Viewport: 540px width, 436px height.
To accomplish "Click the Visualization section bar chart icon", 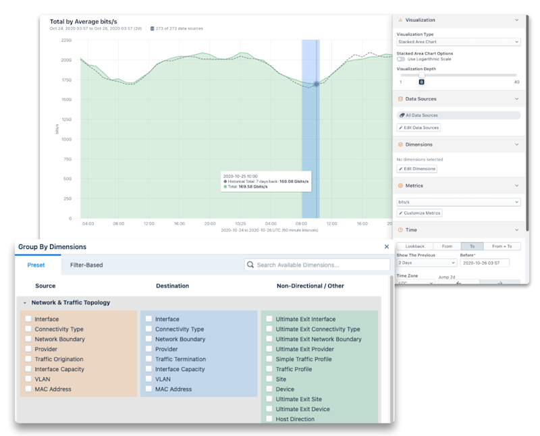I will point(400,20).
